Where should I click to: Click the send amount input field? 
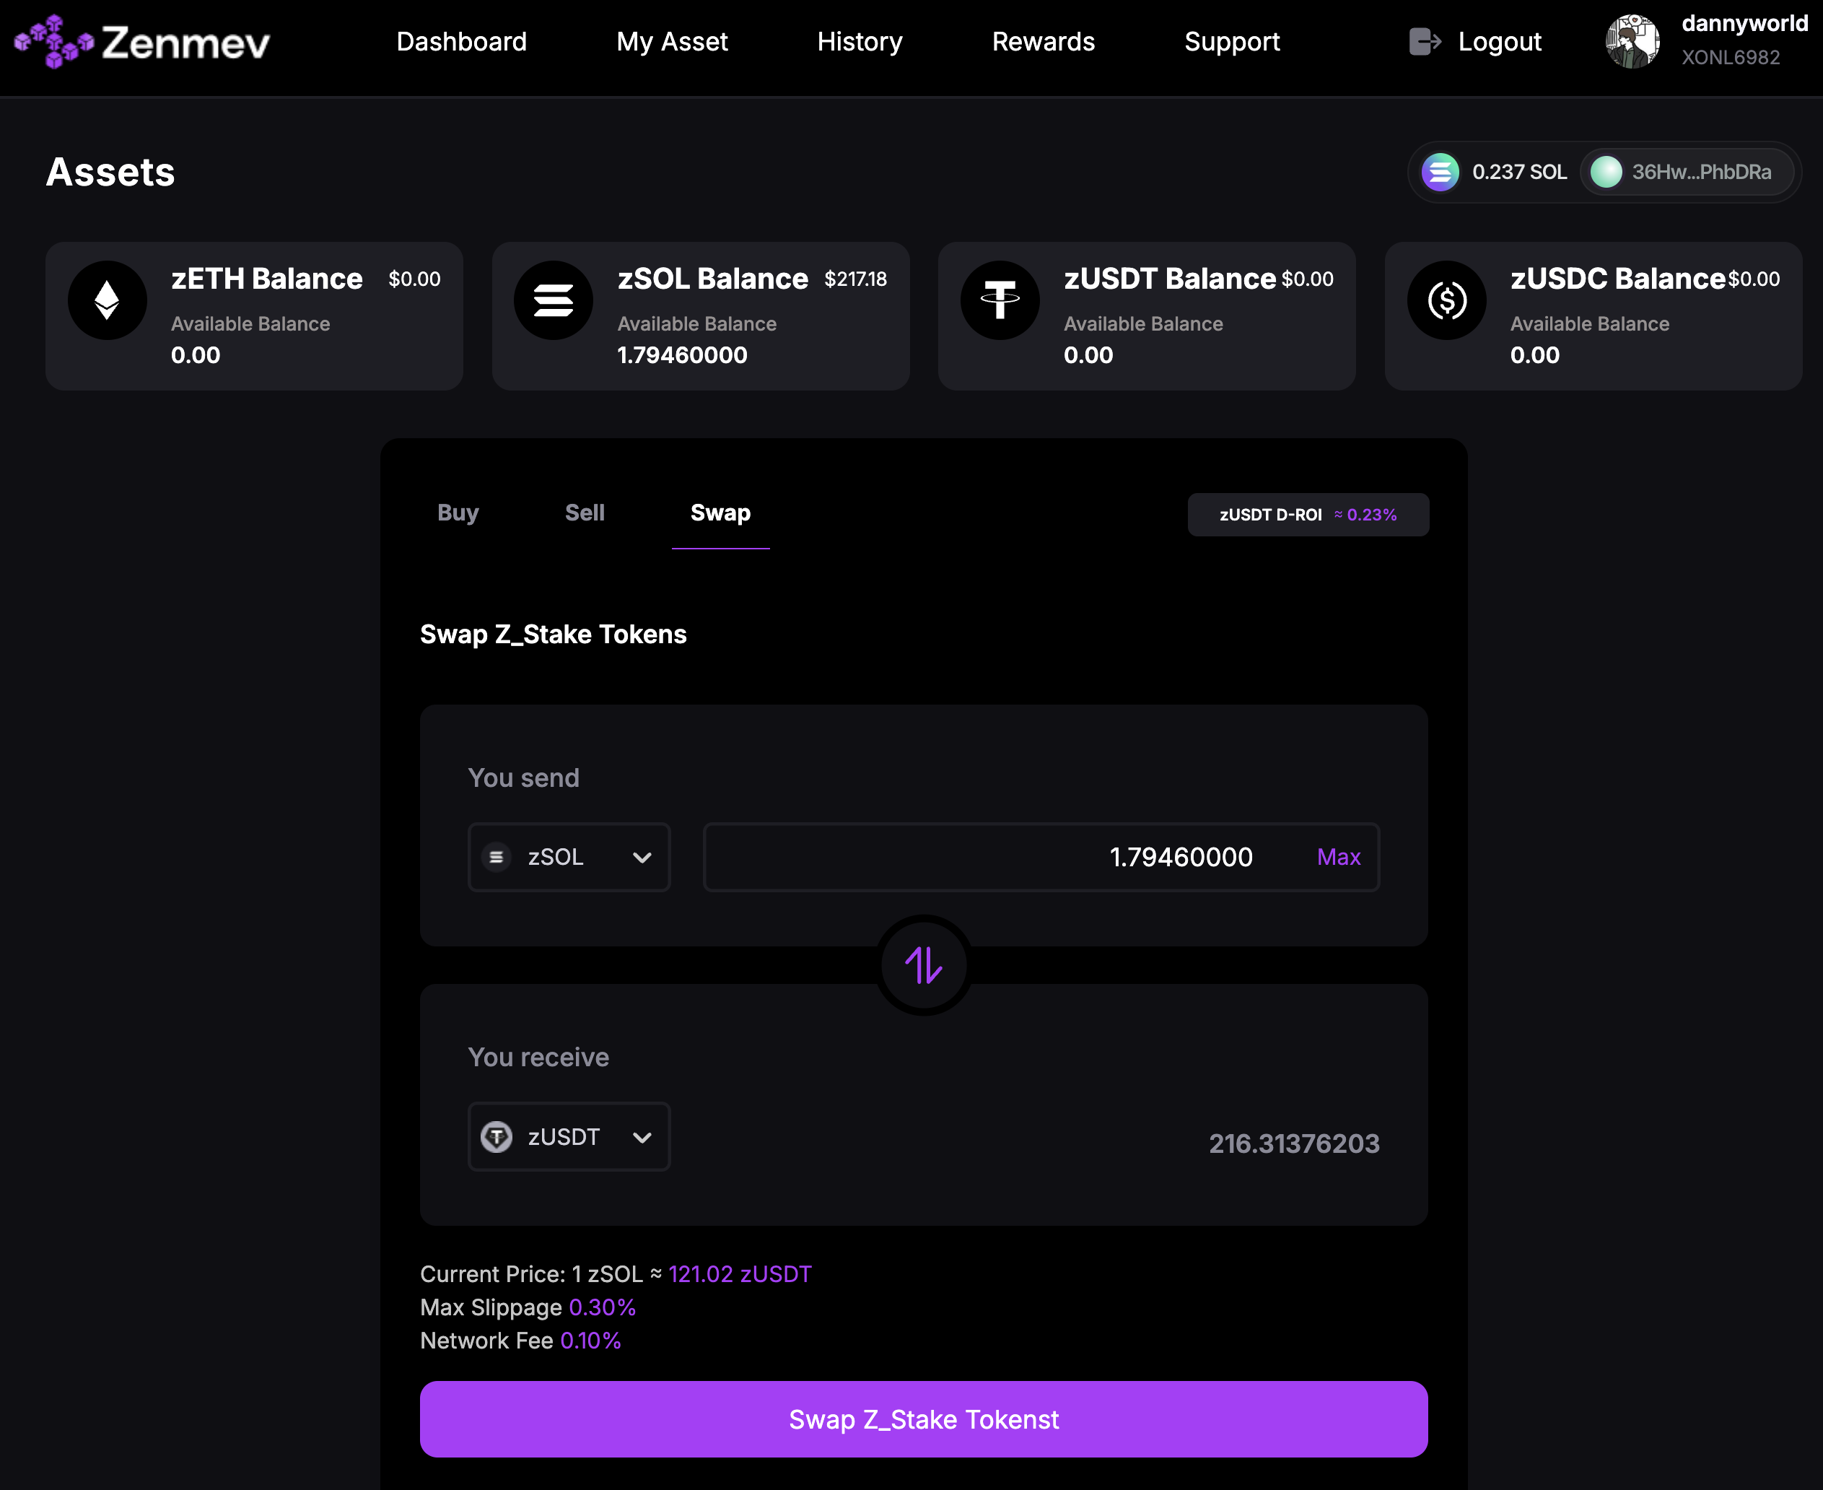pos(1041,858)
